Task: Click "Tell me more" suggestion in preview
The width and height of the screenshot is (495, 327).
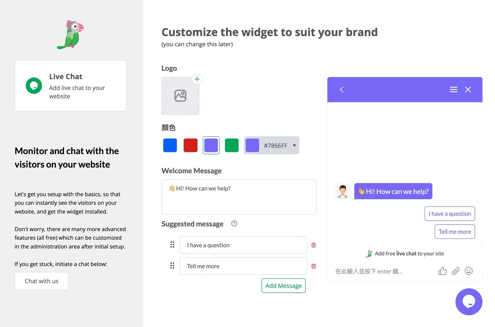Action: pyautogui.click(x=455, y=232)
